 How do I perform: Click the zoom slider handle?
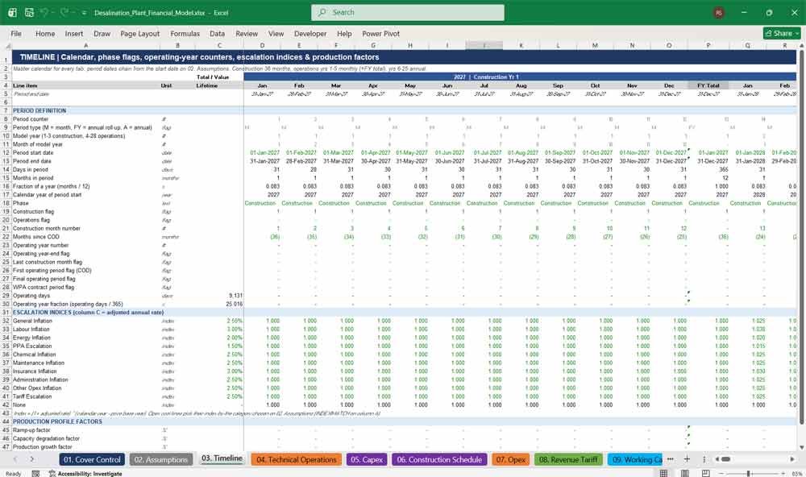749,474
